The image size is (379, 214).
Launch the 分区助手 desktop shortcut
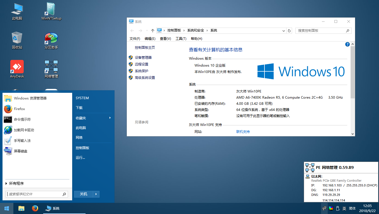(51, 40)
